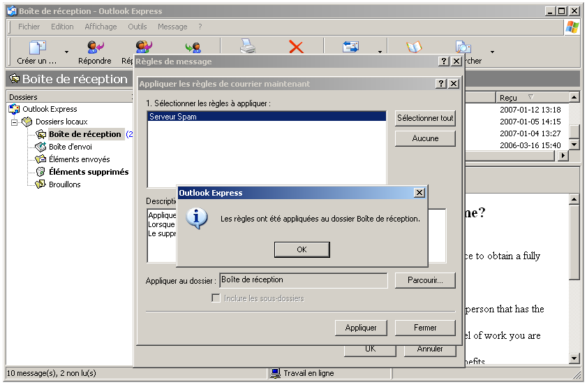The image size is (587, 385).
Task: Open the Edition menu
Action: pyautogui.click(x=62, y=27)
